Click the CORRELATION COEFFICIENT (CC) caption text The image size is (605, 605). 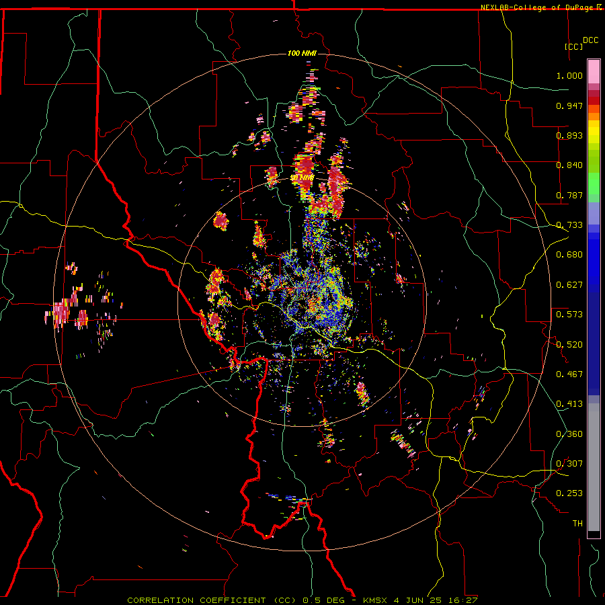point(212,600)
